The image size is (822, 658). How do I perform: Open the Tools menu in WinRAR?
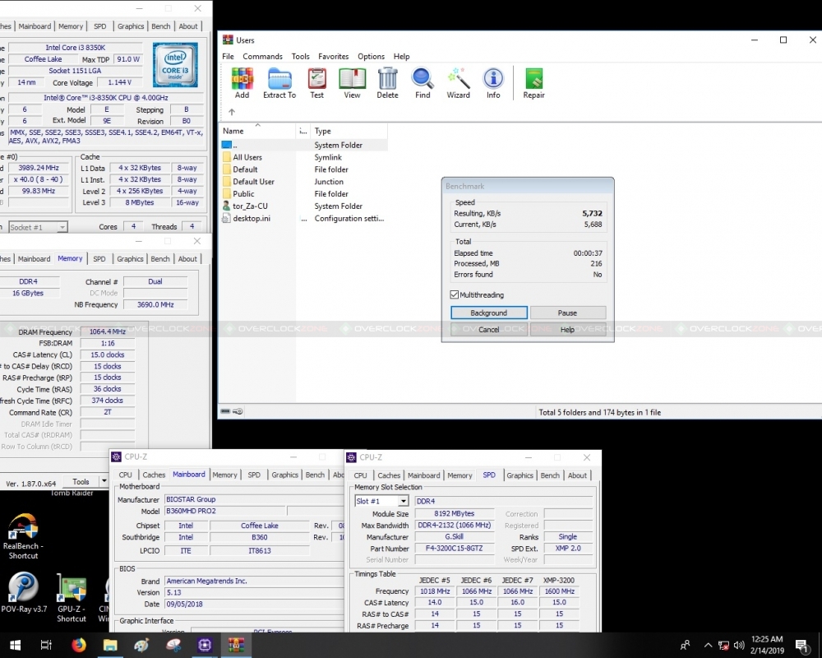pos(300,56)
